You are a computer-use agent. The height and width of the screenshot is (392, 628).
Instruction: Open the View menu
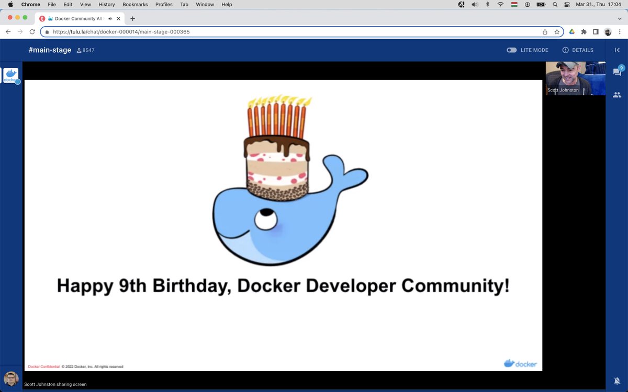(x=85, y=4)
